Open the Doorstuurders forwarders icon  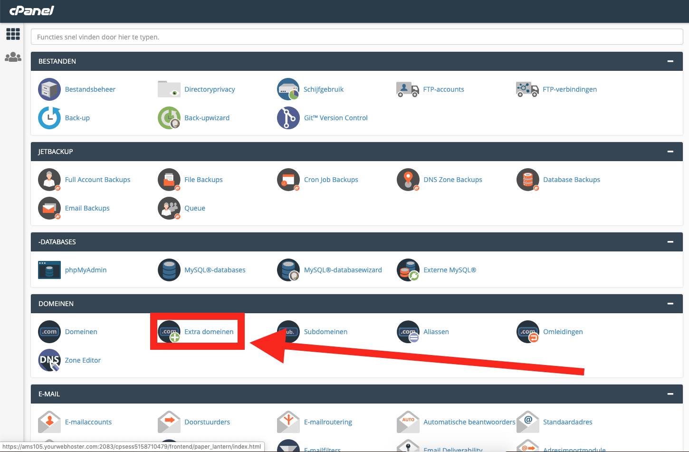[169, 422]
